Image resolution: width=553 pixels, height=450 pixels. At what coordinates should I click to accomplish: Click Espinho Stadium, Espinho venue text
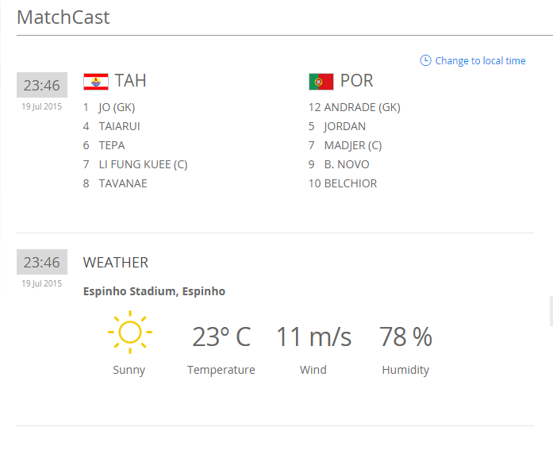(154, 291)
